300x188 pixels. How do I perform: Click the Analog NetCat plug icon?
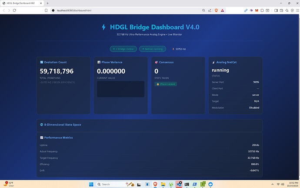point(213,62)
